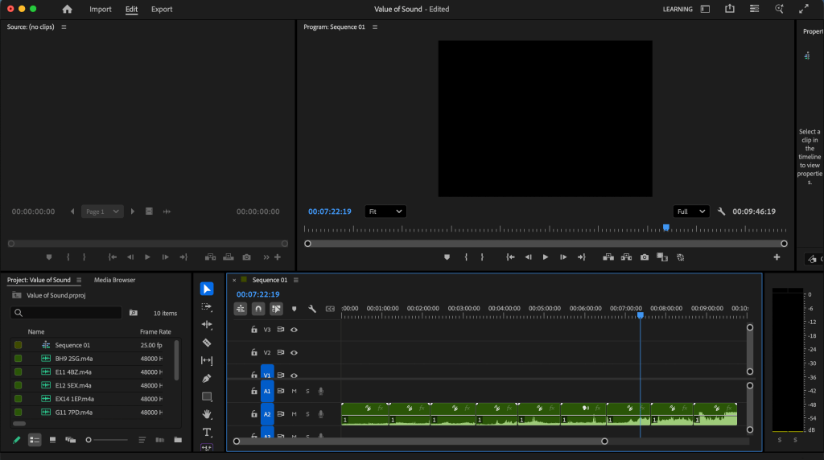The width and height of the screenshot is (824, 460).
Task: Switch to the Media Browser tab
Action: tap(114, 280)
